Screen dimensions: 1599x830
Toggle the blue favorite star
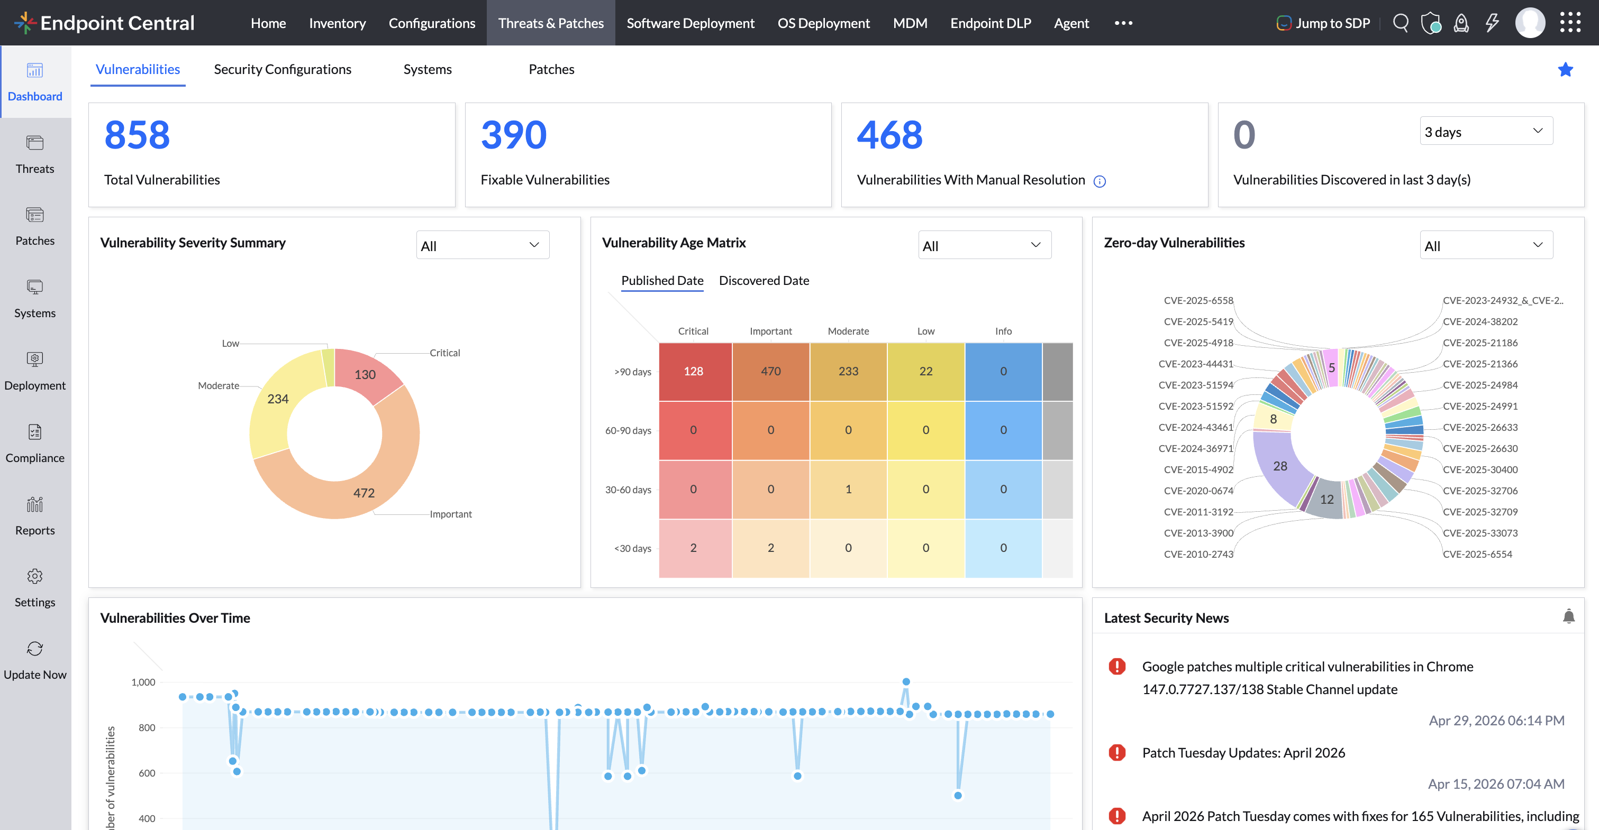(x=1566, y=69)
